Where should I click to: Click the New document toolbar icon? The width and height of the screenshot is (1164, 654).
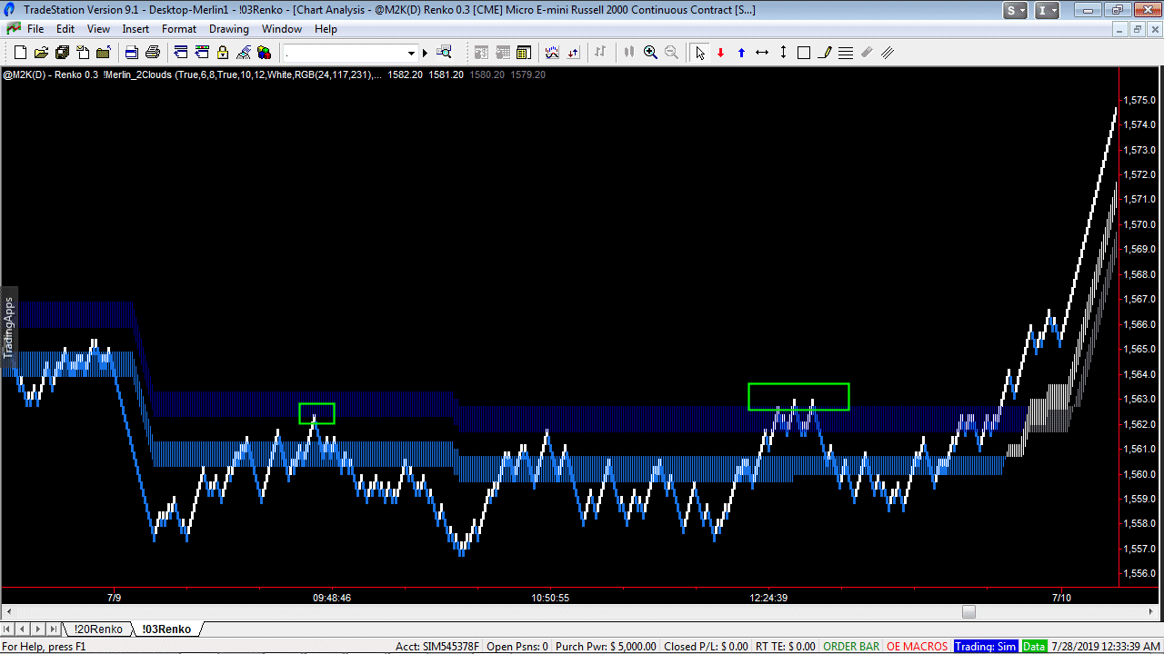coord(20,53)
